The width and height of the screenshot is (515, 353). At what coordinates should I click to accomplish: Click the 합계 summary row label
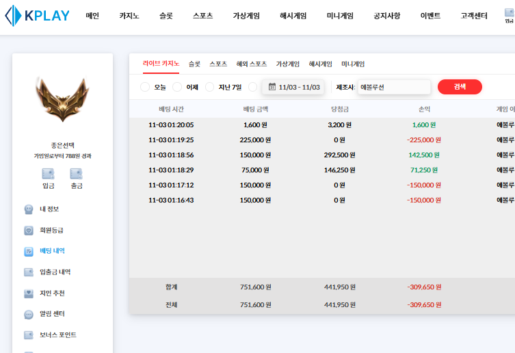[172, 287]
